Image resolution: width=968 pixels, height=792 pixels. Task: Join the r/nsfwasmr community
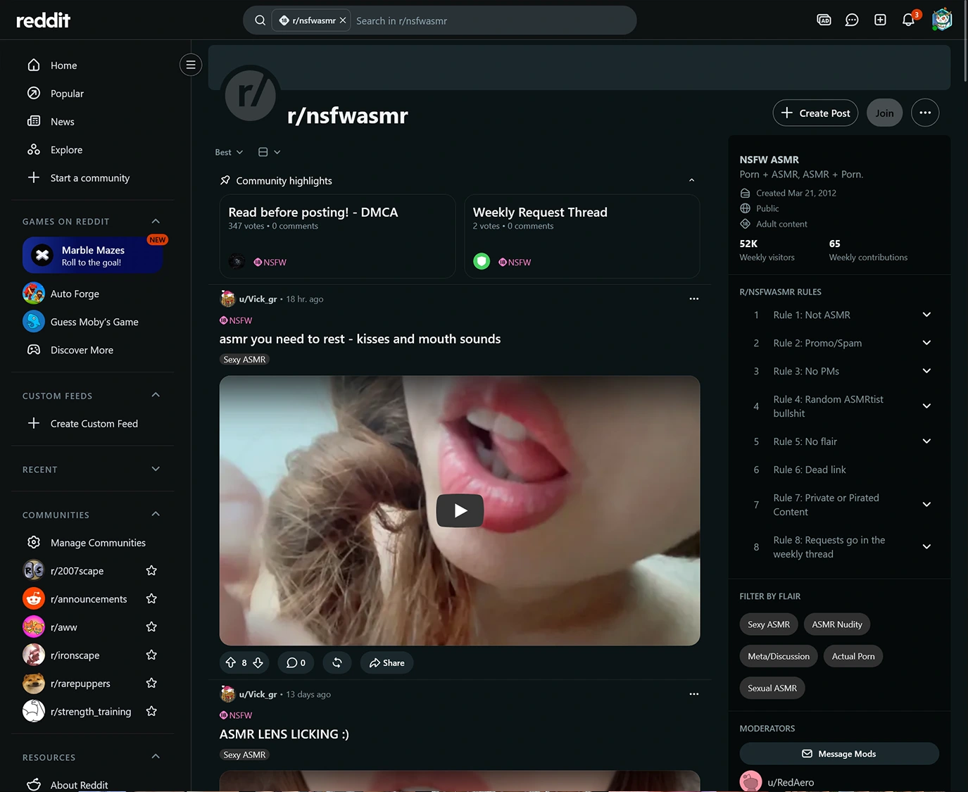click(884, 113)
